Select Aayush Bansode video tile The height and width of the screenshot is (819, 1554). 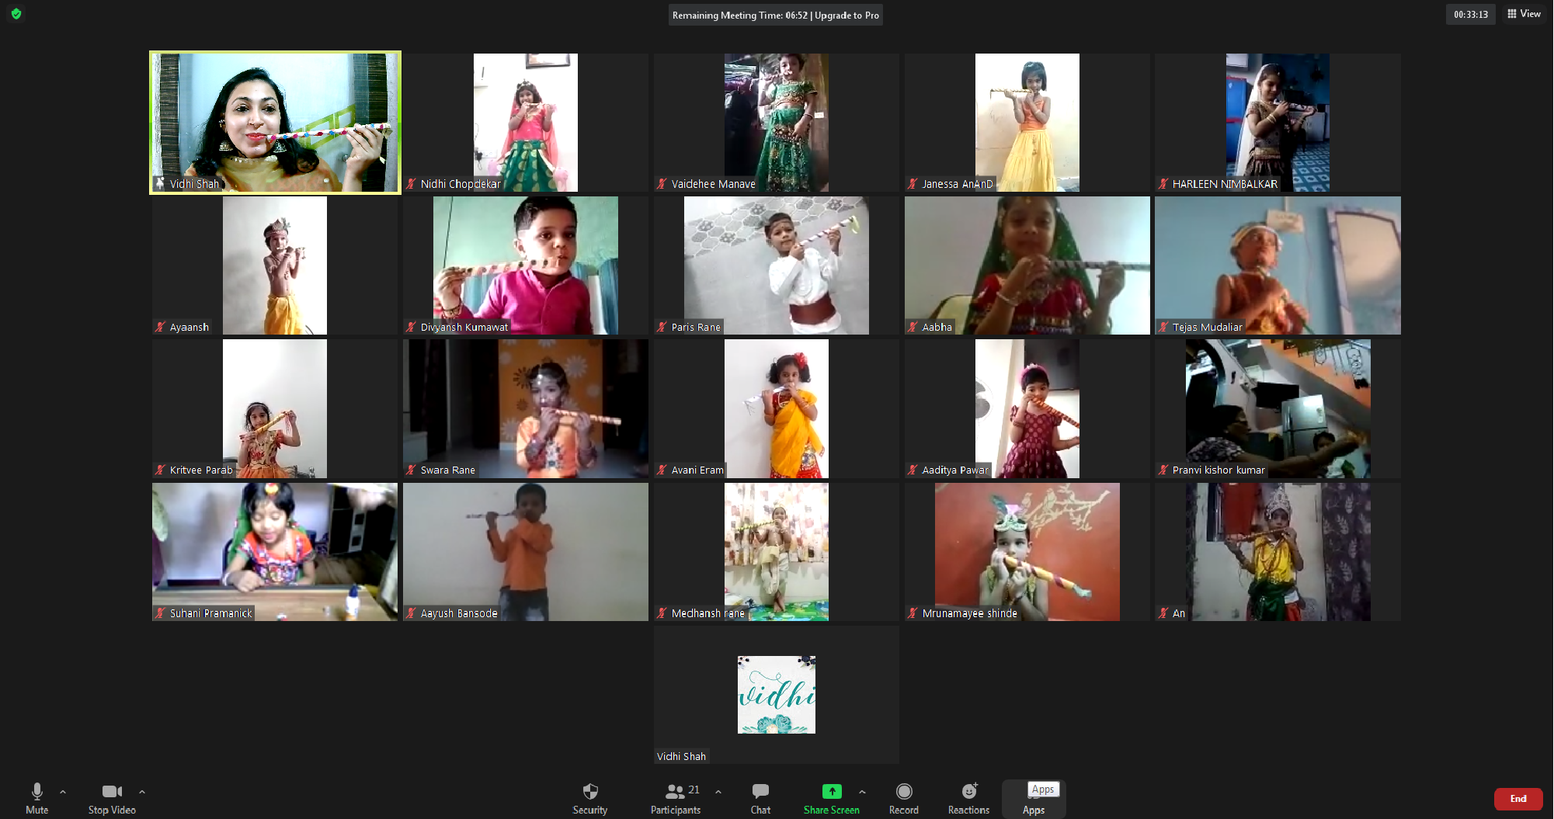[x=526, y=552]
